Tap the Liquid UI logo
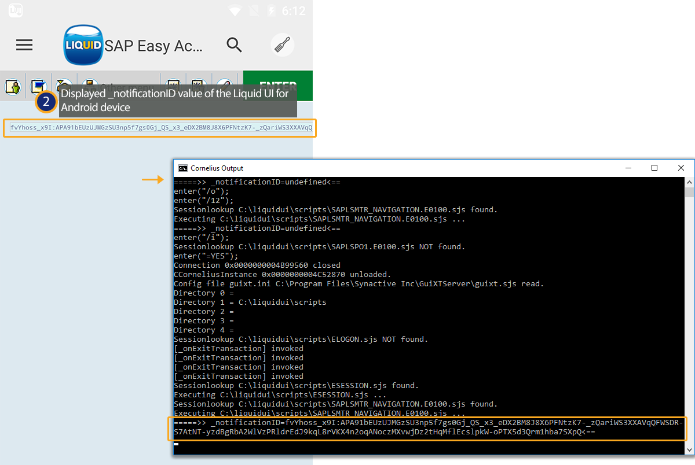This screenshot has height=465, width=695. tap(83, 45)
